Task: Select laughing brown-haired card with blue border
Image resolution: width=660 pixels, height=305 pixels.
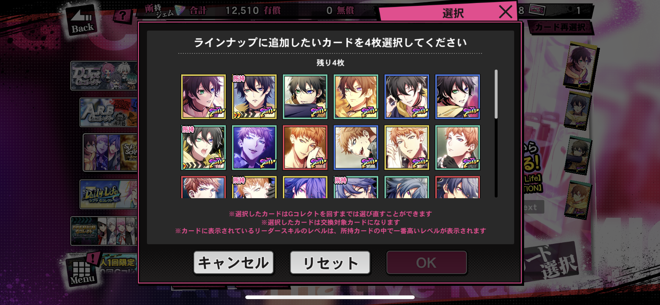Action: click(356, 148)
